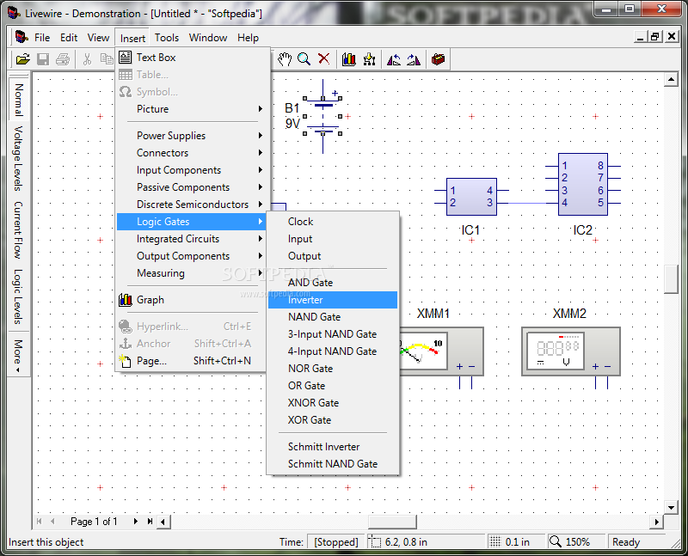
Task: Insert a Schmitt Inverter
Action: pyautogui.click(x=333, y=447)
